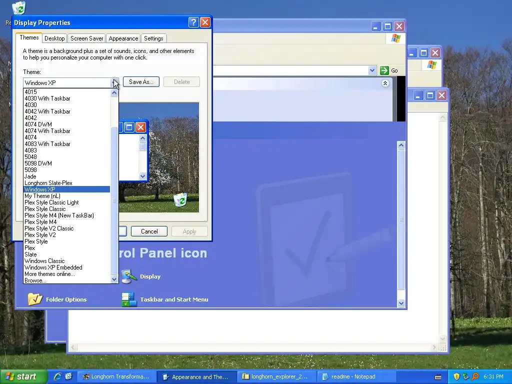
Task: Switch to longhorn_explorer taskbar button
Action: tap(277, 376)
